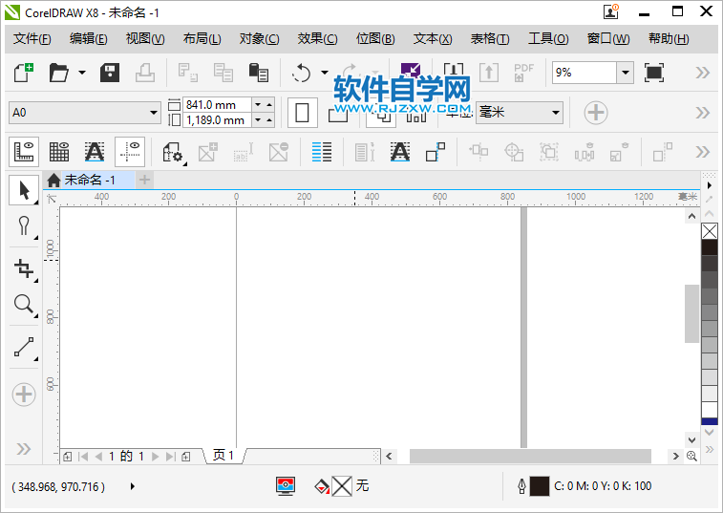Undo the last action
Image resolution: width=723 pixels, height=513 pixels.
tap(302, 73)
